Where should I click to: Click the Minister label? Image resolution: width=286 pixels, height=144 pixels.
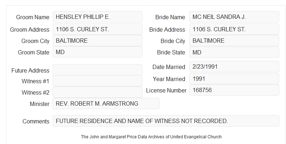click(39, 104)
